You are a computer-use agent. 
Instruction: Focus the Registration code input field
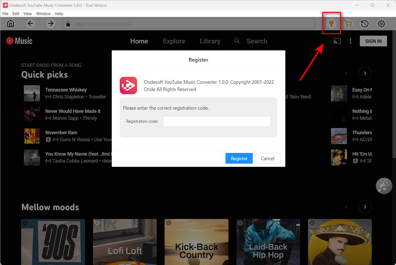(217, 121)
